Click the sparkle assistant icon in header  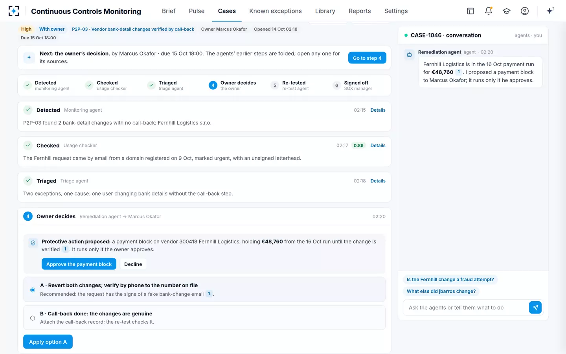550,11
